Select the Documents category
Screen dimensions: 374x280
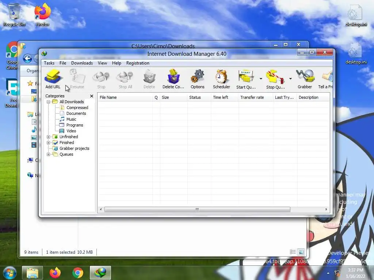76,113
